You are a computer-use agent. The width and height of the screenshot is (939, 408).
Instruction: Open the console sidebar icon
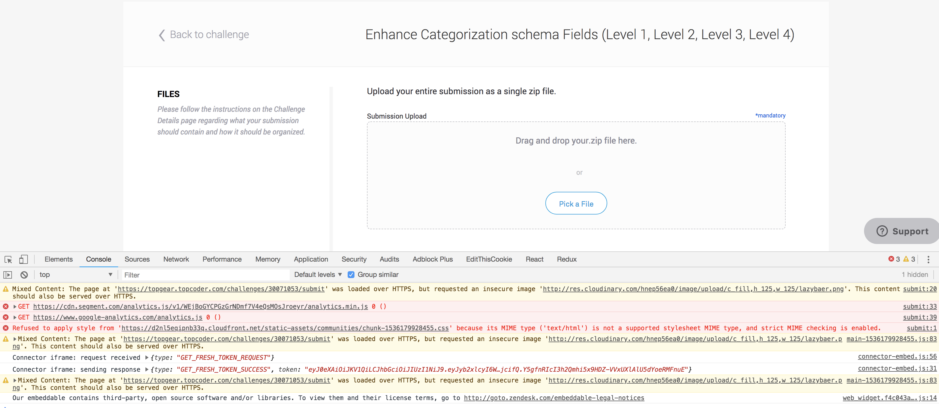pyautogui.click(x=8, y=275)
